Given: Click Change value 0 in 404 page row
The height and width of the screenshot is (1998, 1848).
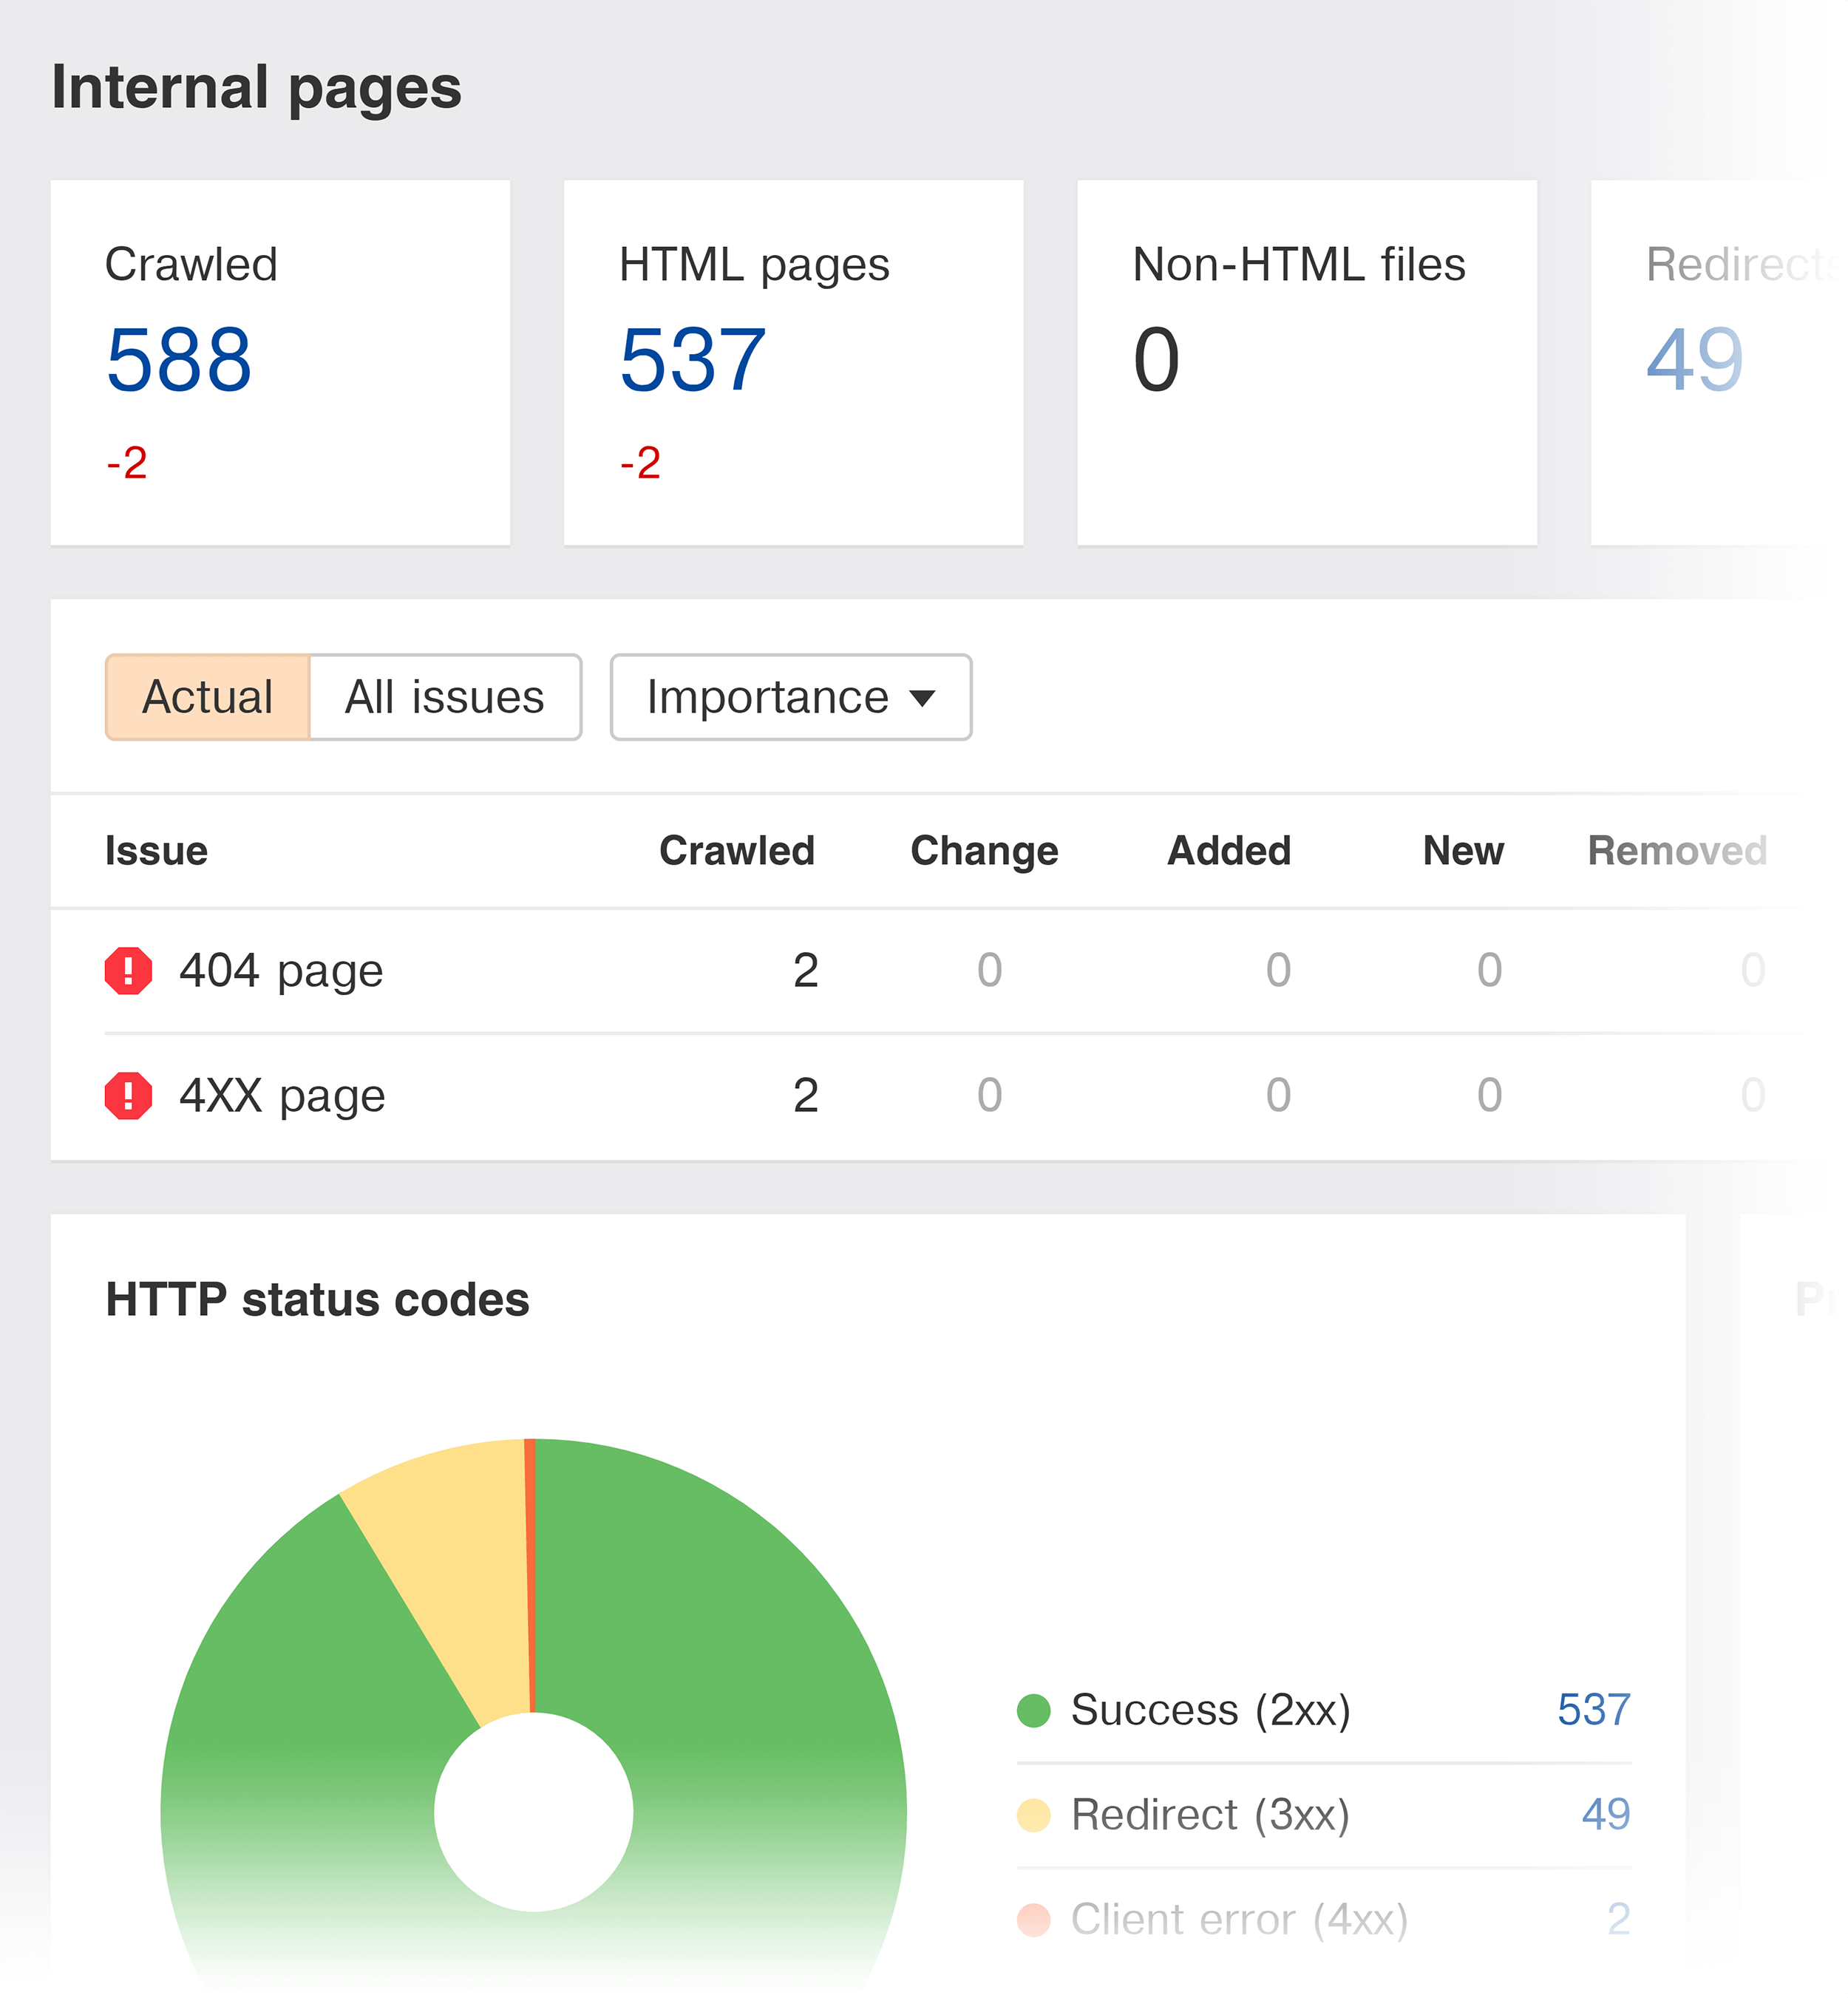Looking at the screenshot, I should click(990, 971).
